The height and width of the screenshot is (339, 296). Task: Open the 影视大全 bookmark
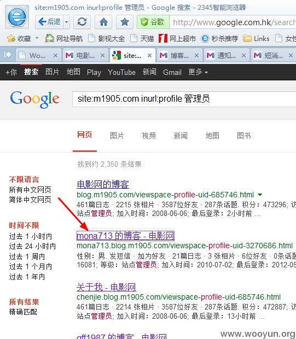pyautogui.click(x=107, y=39)
